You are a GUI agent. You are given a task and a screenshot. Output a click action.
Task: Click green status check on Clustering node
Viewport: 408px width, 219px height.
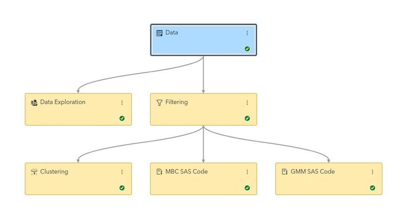click(x=122, y=188)
